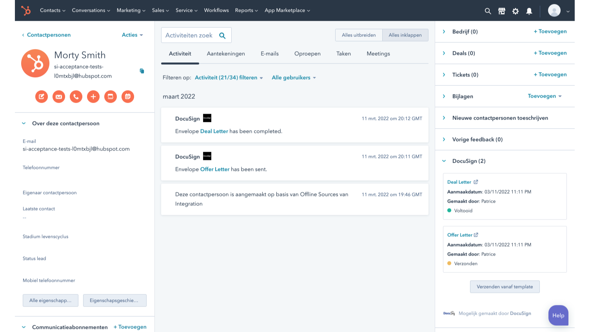Add a deal via Deals Toevoegen
590x332 pixels.
pos(550,53)
